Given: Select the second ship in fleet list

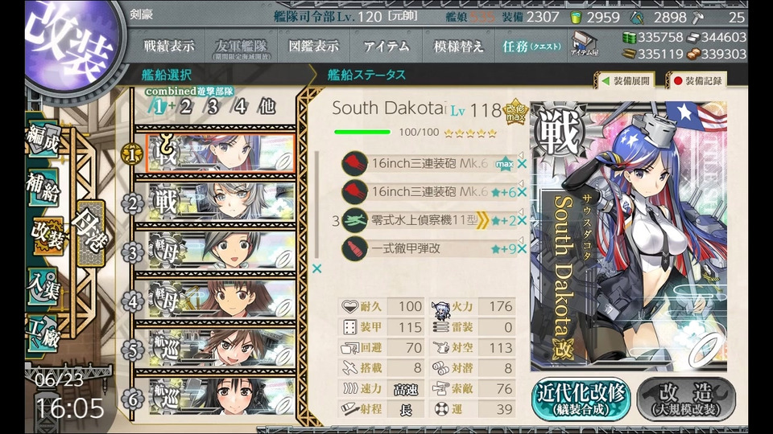Looking at the screenshot, I should click(221, 203).
